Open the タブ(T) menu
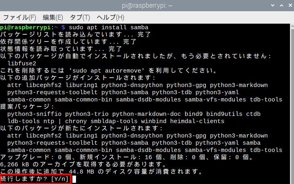Viewport: 294px width, 184px height. coord(80,17)
